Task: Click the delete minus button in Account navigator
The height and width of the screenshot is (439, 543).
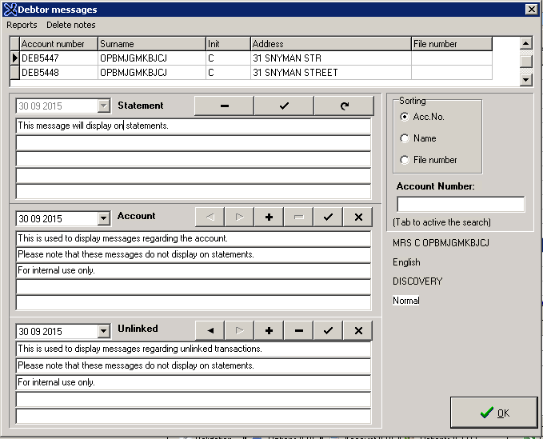Action: (x=298, y=217)
